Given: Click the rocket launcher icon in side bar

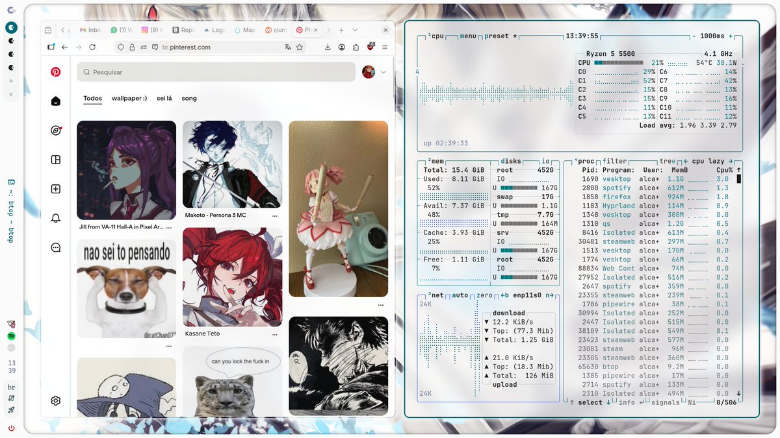Looking at the screenshot, I should [12, 410].
